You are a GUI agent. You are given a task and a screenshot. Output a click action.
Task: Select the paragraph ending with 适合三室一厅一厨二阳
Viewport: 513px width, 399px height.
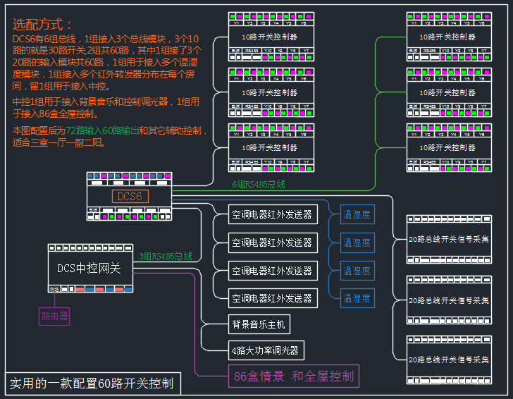click(x=110, y=137)
